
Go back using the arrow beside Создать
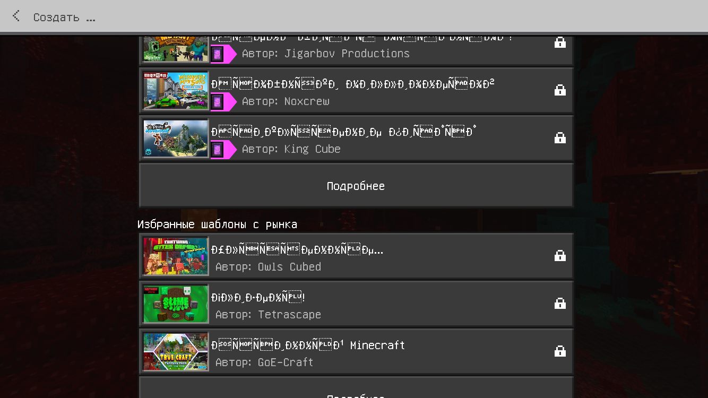(16, 16)
